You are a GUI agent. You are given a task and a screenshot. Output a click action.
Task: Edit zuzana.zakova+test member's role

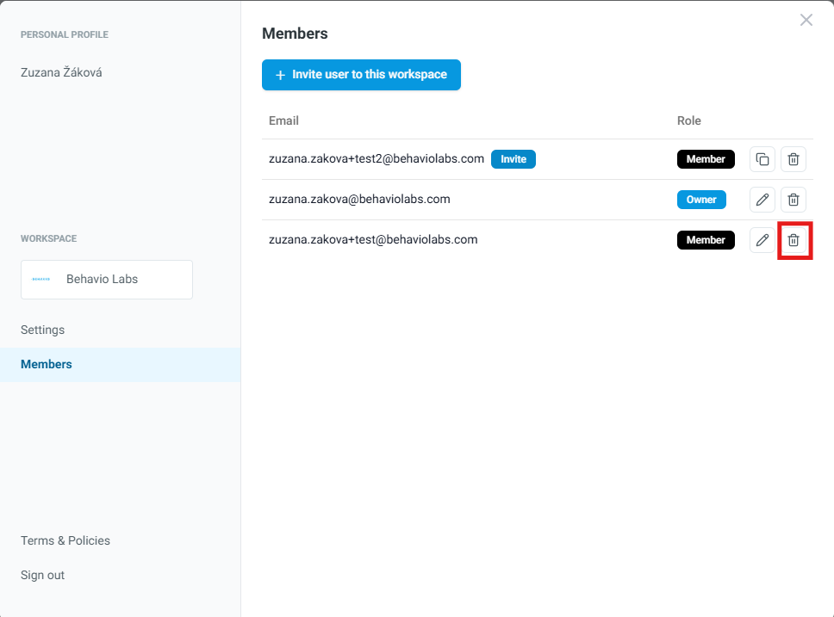pyautogui.click(x=762, y=240)
